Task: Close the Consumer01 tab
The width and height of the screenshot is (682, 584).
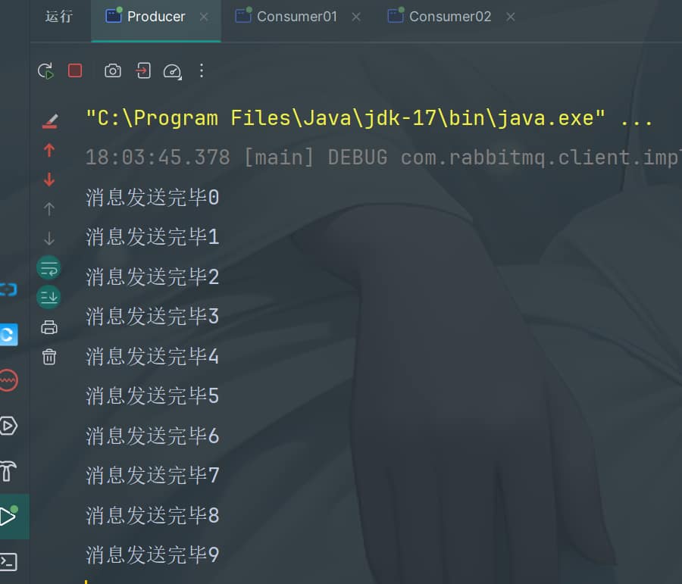Action: click(356, 17)
